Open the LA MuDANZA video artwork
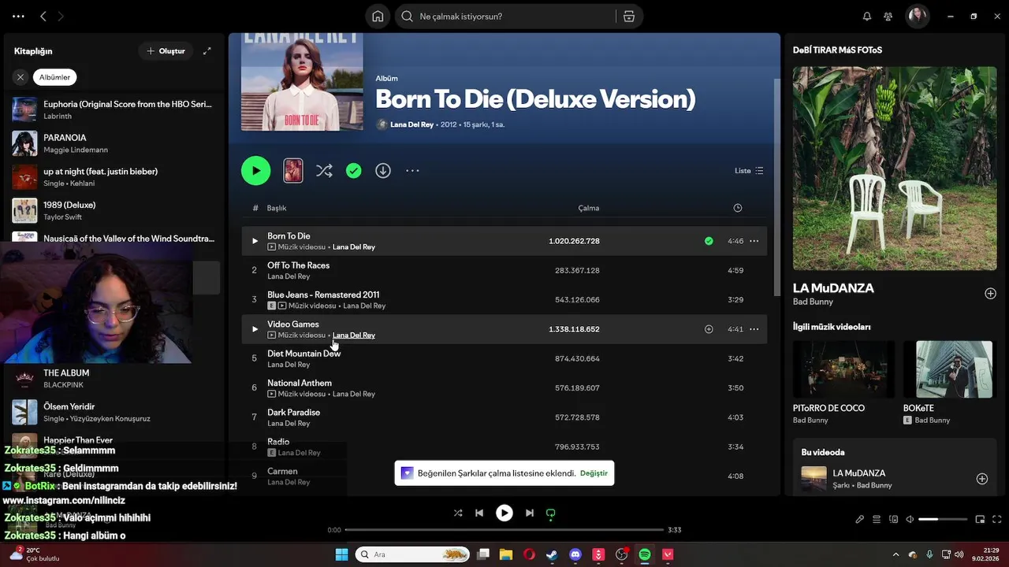The height and width of the screenshot is (567, 1009). (x=895, y=169)
